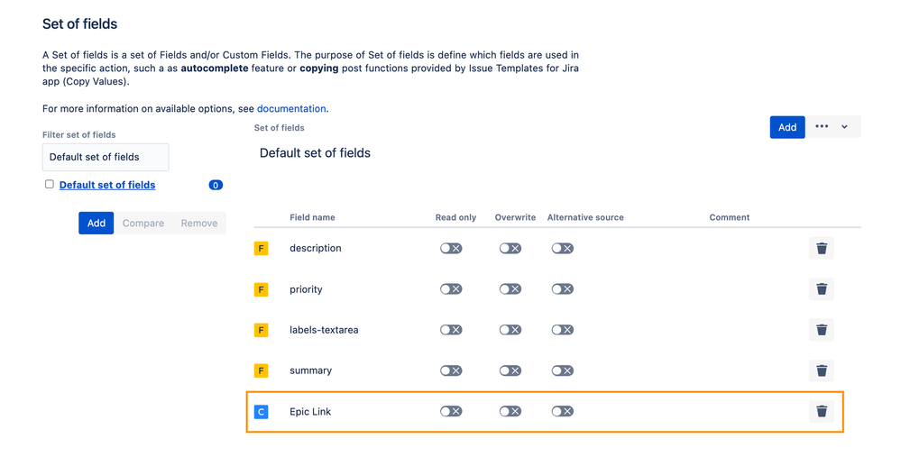The image size is (901, 457).
Task: Open the three-dots more options menu
Action: pyautogui.click(x=822, y=127)
